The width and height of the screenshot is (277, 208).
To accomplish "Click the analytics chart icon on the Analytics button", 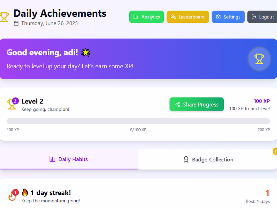I will 136,17.
